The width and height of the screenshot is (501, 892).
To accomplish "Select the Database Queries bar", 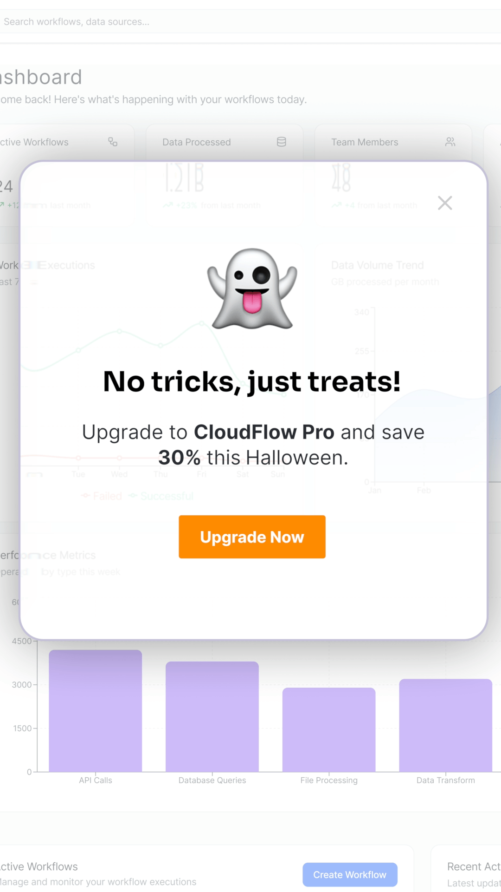I will pos(212,717).
